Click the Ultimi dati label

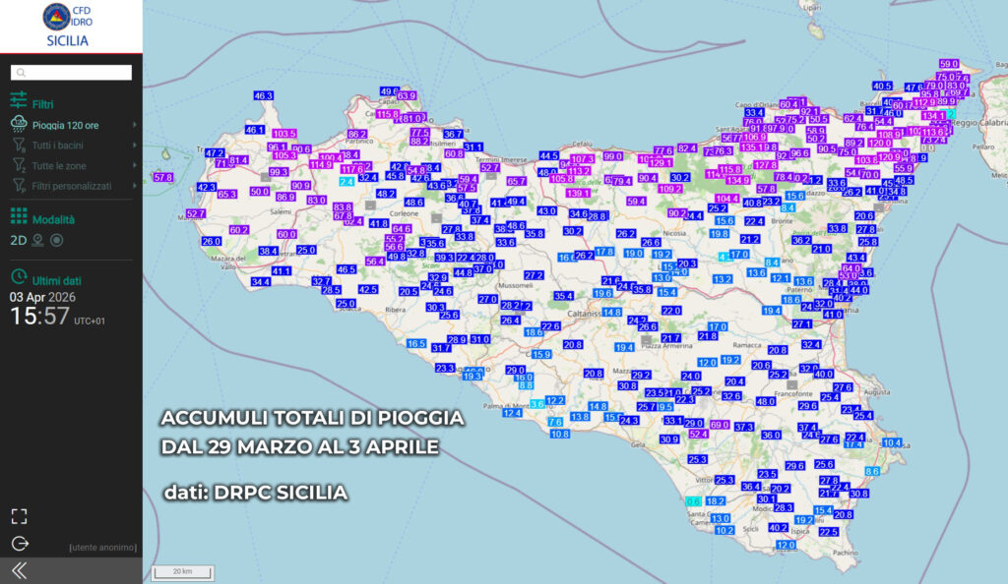[57, 280]
